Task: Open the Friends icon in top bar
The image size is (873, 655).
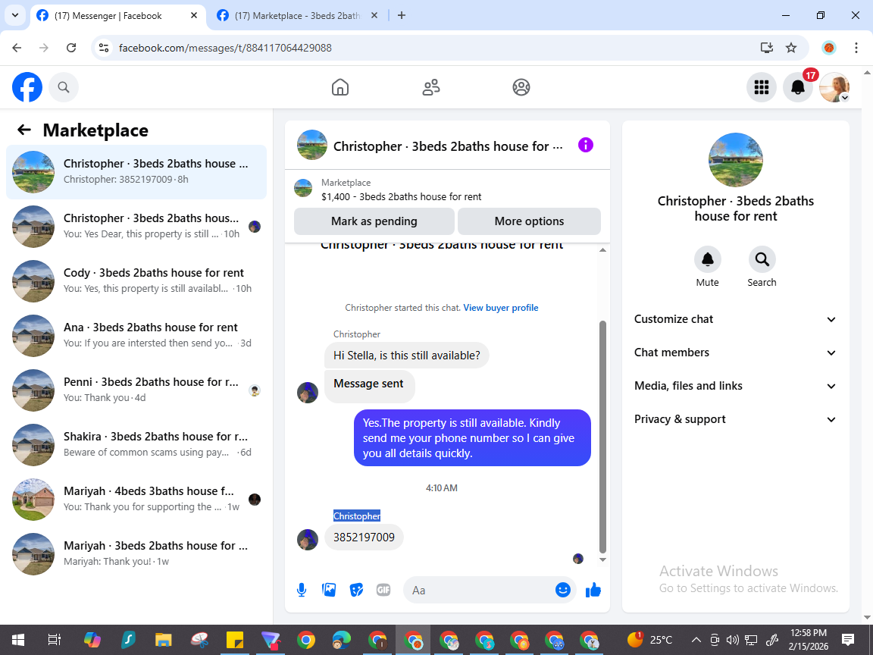Action: (431, 87)
